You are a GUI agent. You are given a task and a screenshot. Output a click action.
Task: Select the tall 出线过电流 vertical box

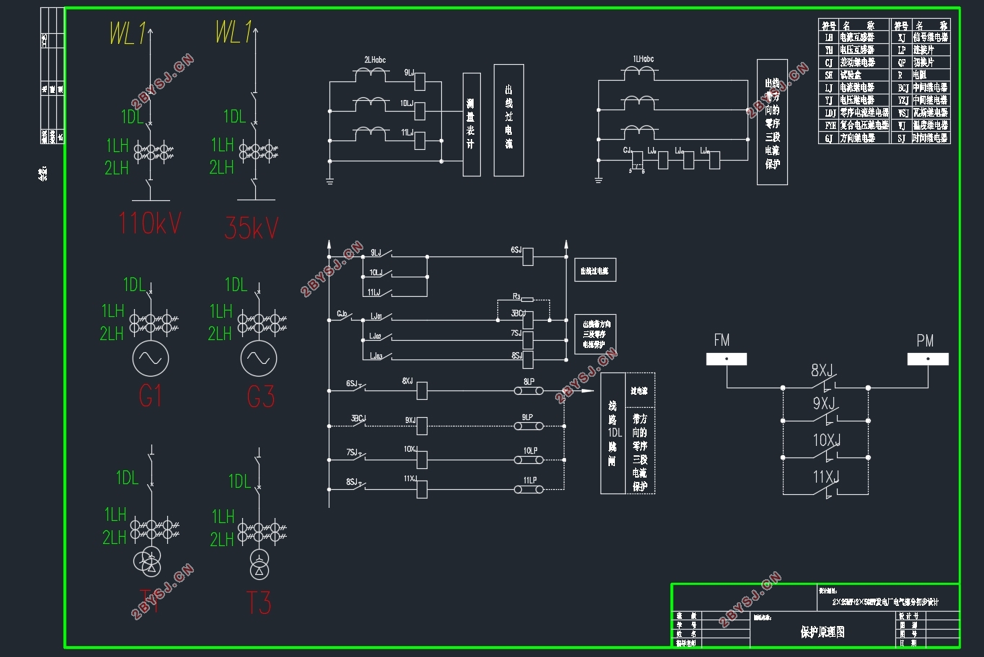509,120
